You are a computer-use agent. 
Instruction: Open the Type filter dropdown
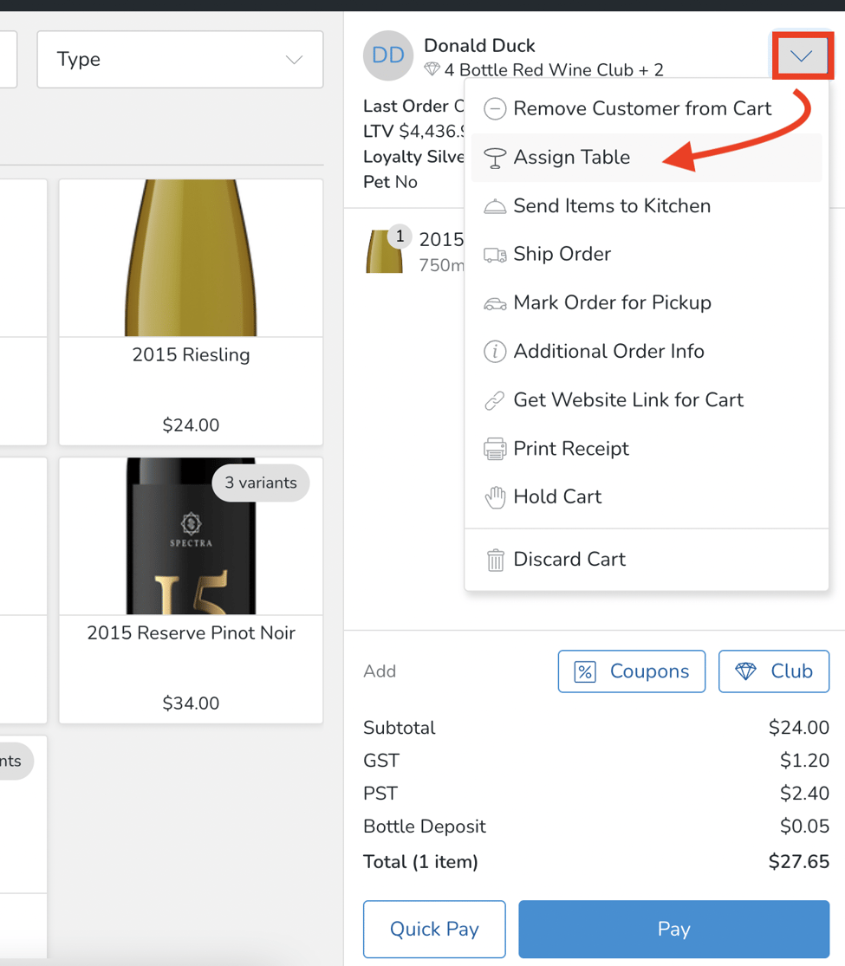(x=179, y=59)
